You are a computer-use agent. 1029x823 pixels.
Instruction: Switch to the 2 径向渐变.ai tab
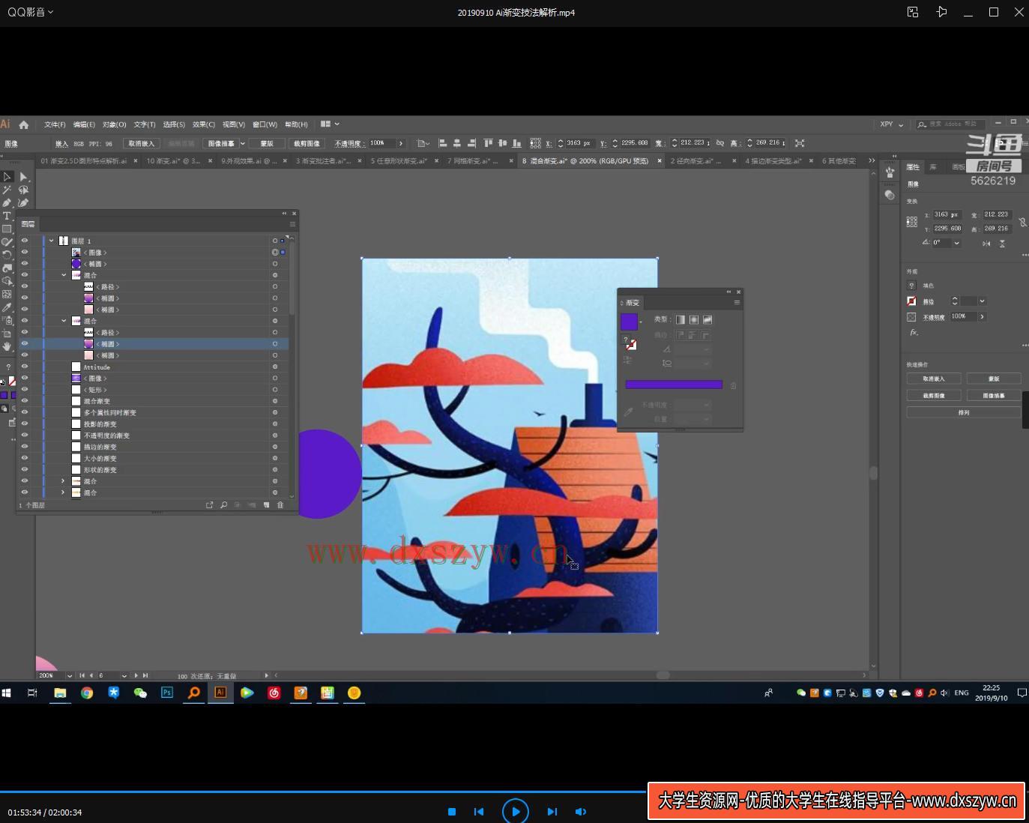[x=695, y=160]
